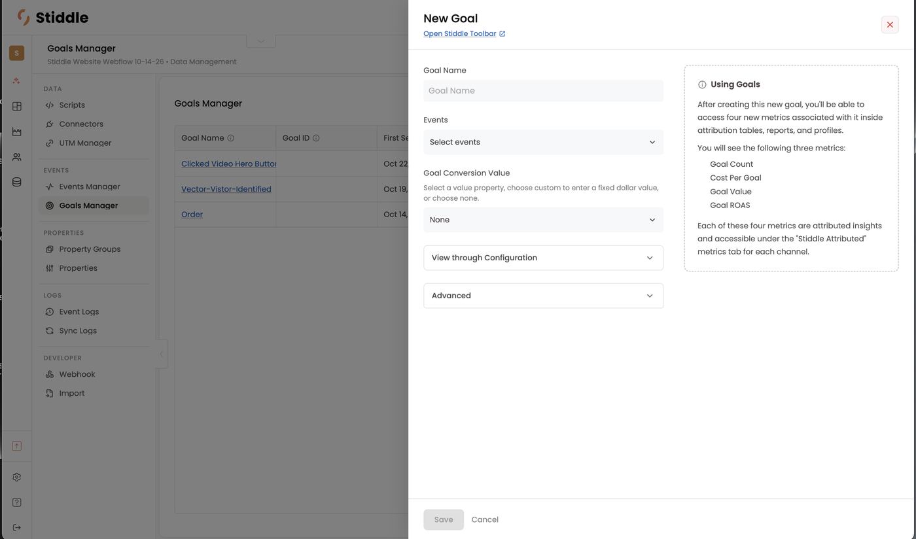Open the Goal Conversion Value None dropdown
This screenshot has height=539, width=916.
[x=543, y=220]
